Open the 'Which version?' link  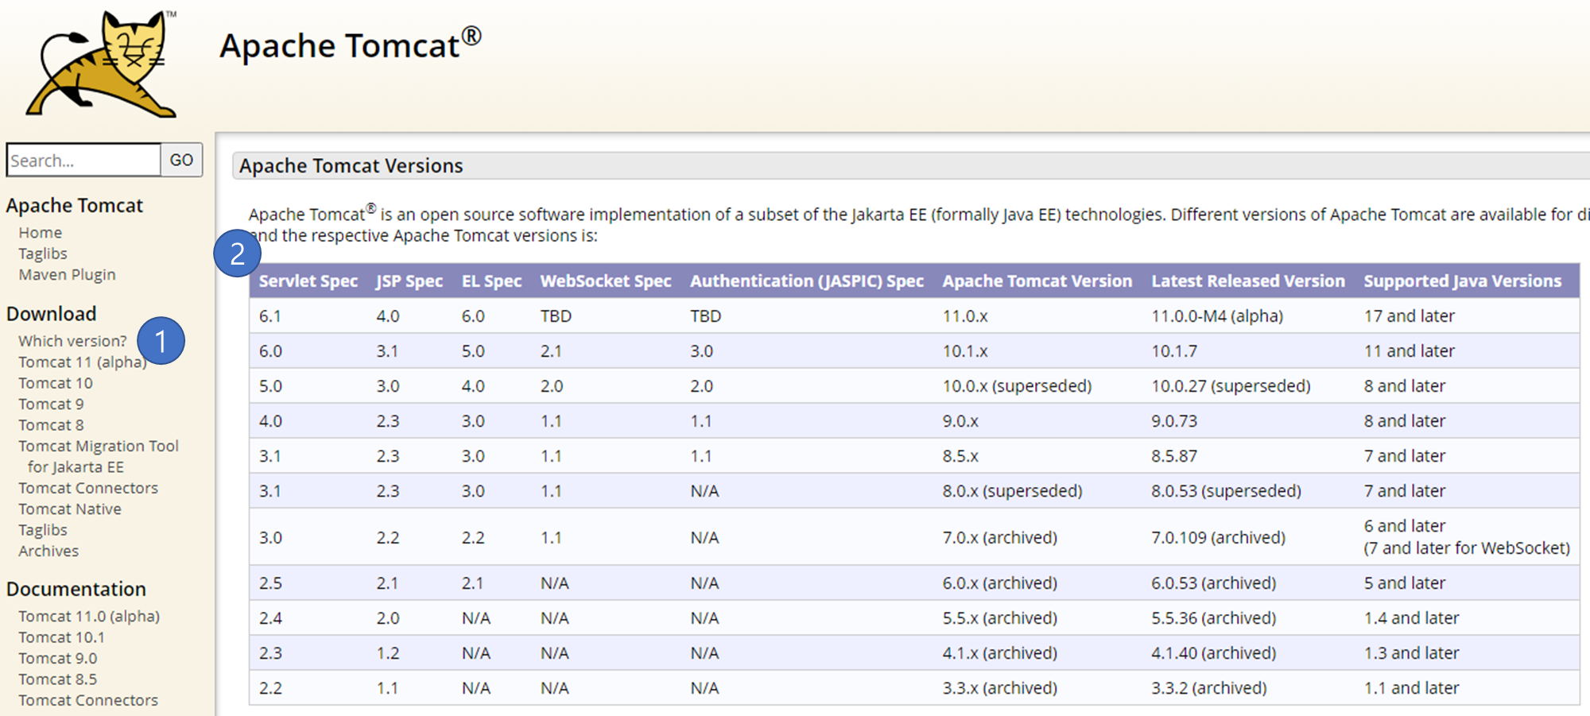coord(72,340)
